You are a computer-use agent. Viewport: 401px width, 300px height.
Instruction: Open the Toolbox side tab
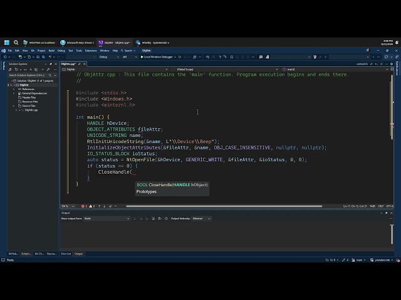pos(4,66)
